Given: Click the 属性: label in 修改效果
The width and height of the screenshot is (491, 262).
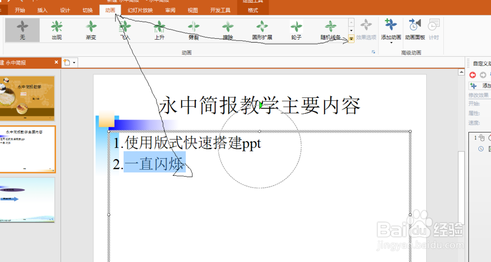Looking at the screenshot, I should coord(474,113).
